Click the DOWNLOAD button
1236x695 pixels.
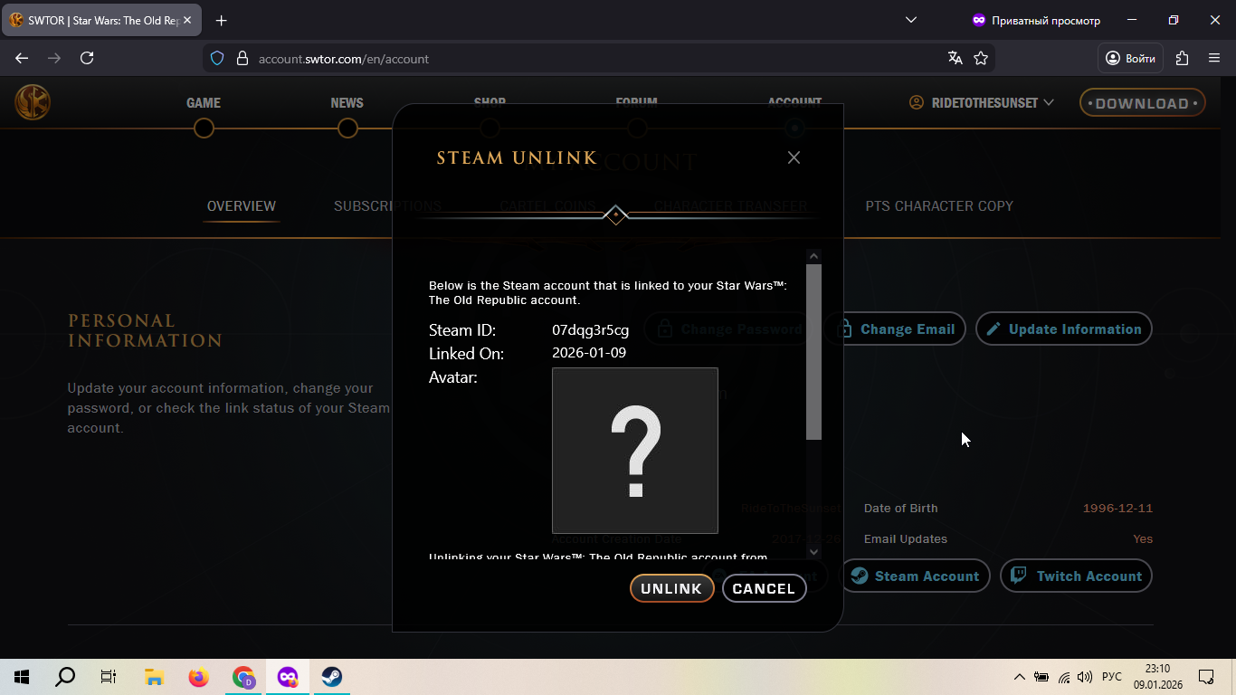[x=1142, y=103]
